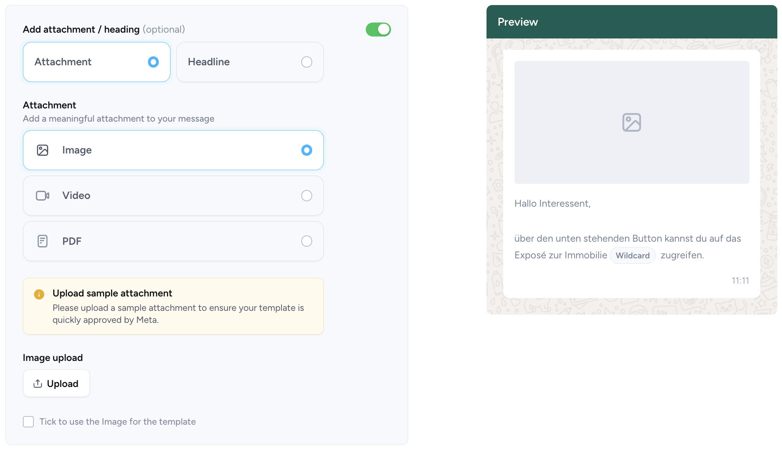Select the Image attachment radio button
Screen dimensions: 782x460
point(307,150)
